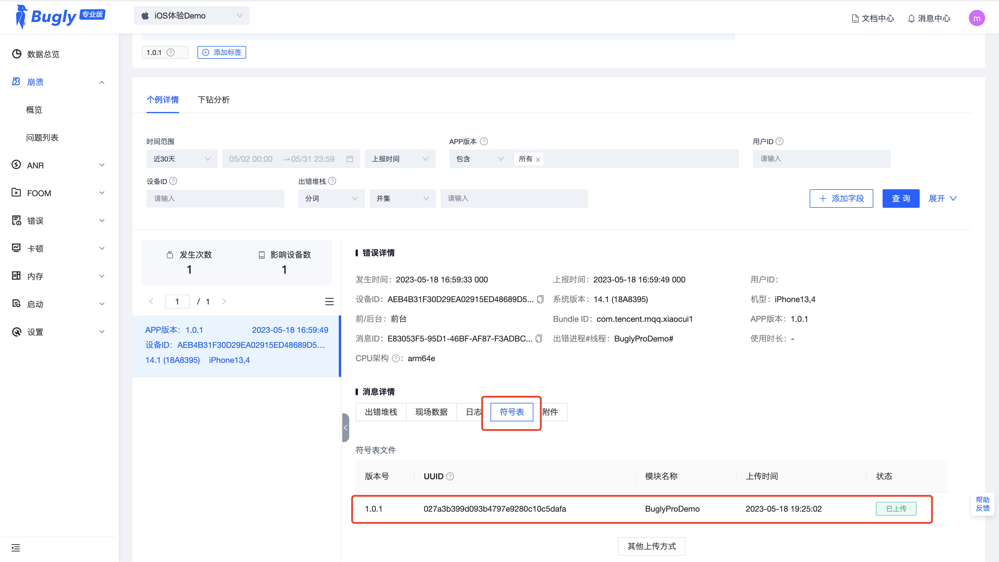Open 文档中心 link

point(873,18)
